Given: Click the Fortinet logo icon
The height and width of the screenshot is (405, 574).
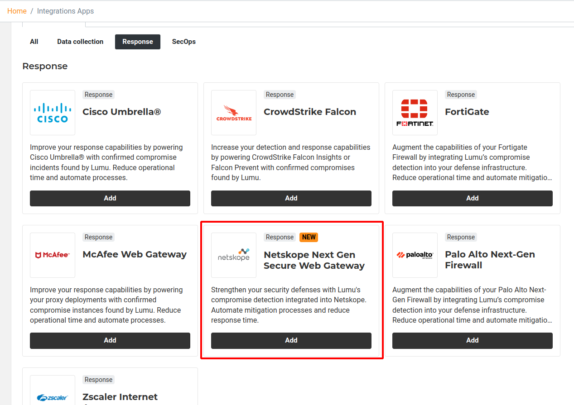Looking at the screenshot, I should (x=415, y=113).
